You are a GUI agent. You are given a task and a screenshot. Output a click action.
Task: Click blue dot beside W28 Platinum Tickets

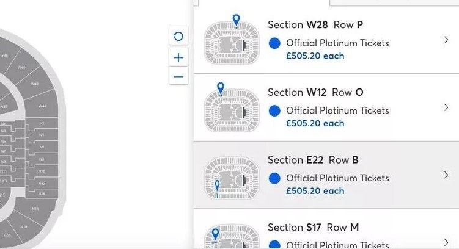pyautogui.click(x=274, y=43)
